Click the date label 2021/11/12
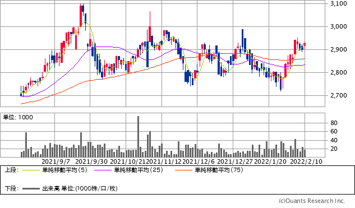Viewport: 355px width, 208px height. [164, 161]
